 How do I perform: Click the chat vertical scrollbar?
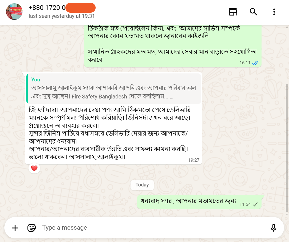coord(287,148)
